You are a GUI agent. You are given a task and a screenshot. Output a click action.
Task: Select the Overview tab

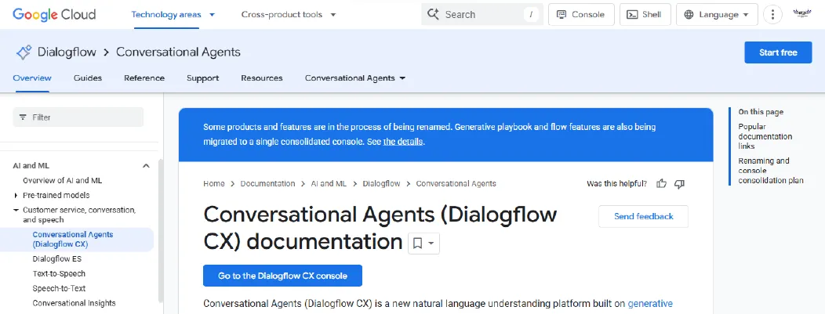(x=32, y=78)
